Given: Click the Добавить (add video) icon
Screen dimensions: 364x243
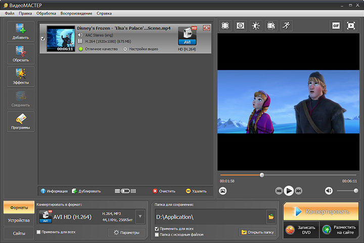Looking at the screenshot, I should click(x=21, y=31).
